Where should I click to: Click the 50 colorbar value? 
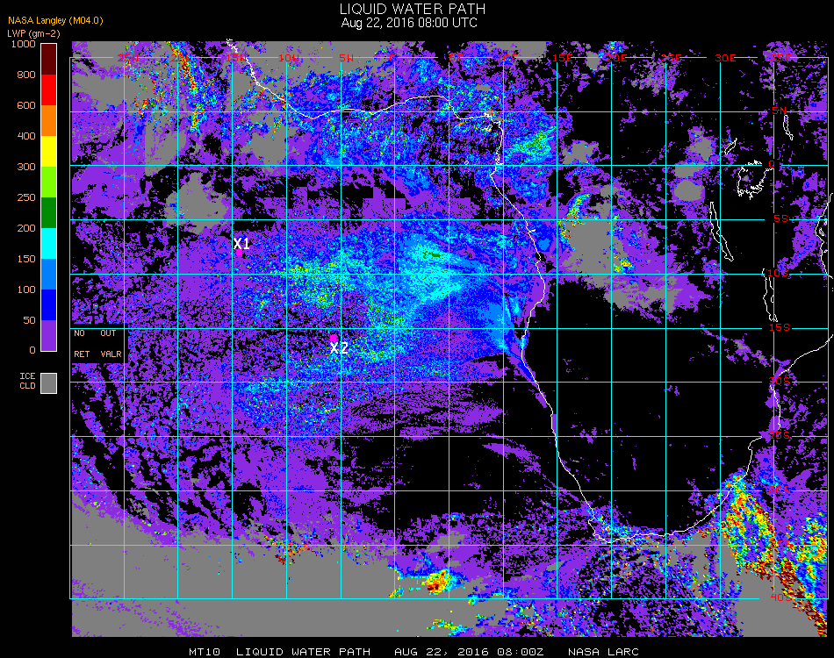(29, 320)
